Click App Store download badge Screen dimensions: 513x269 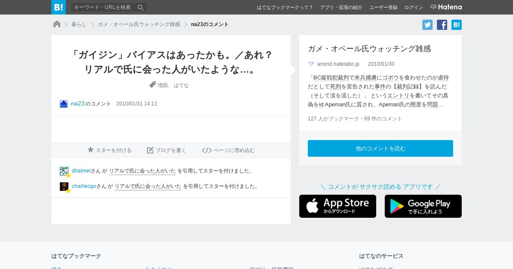pos(338,206)
